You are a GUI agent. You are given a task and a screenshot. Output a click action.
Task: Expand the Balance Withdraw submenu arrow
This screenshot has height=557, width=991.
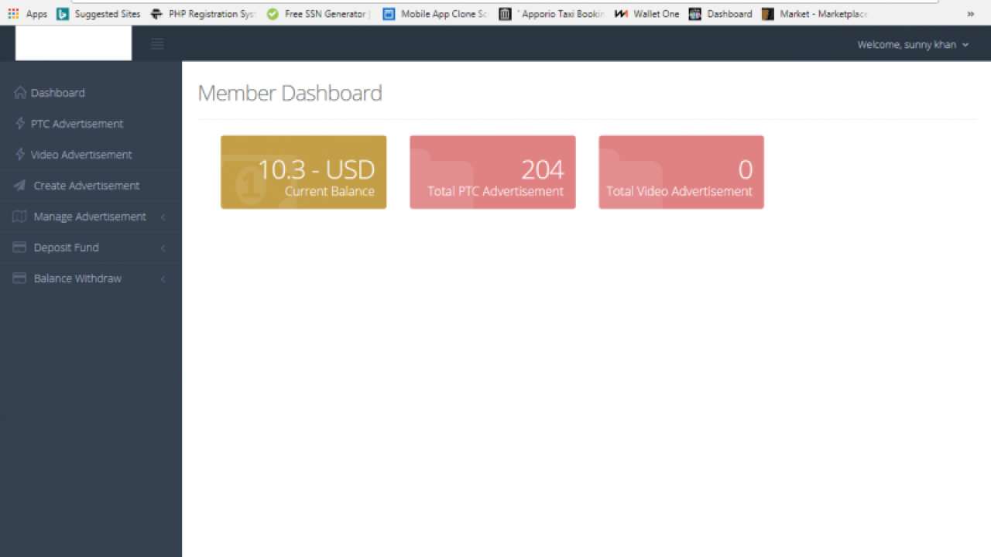click(163, 279)
